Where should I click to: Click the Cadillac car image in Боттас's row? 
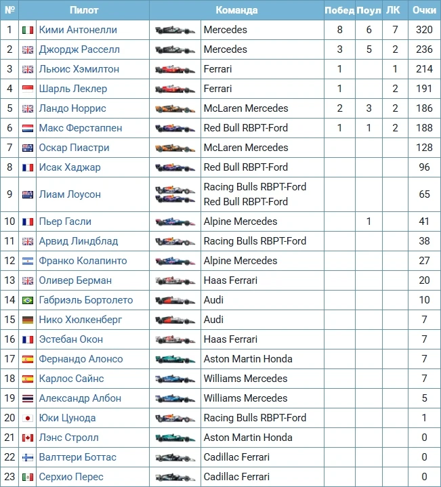tap(175, 457)
